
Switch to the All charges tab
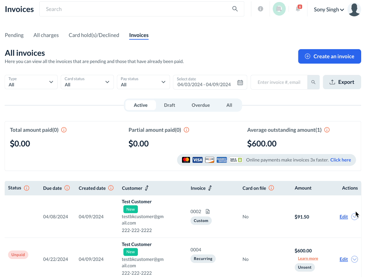coord(46,35)
